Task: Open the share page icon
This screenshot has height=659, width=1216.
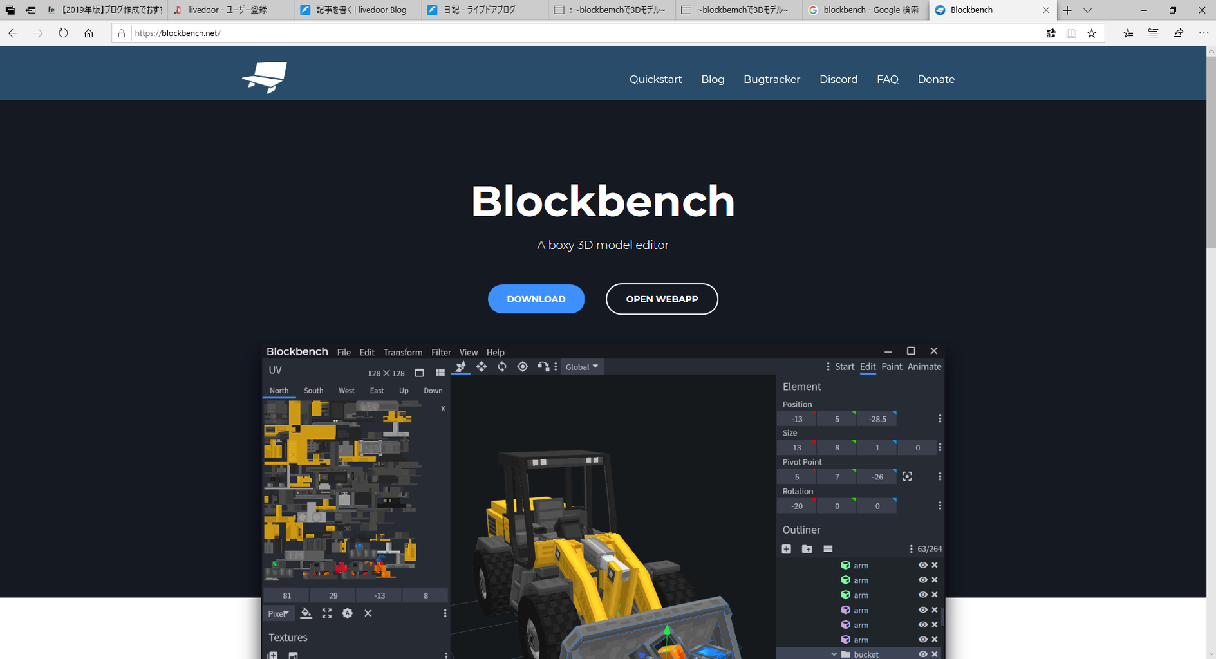Action: 1178,33
